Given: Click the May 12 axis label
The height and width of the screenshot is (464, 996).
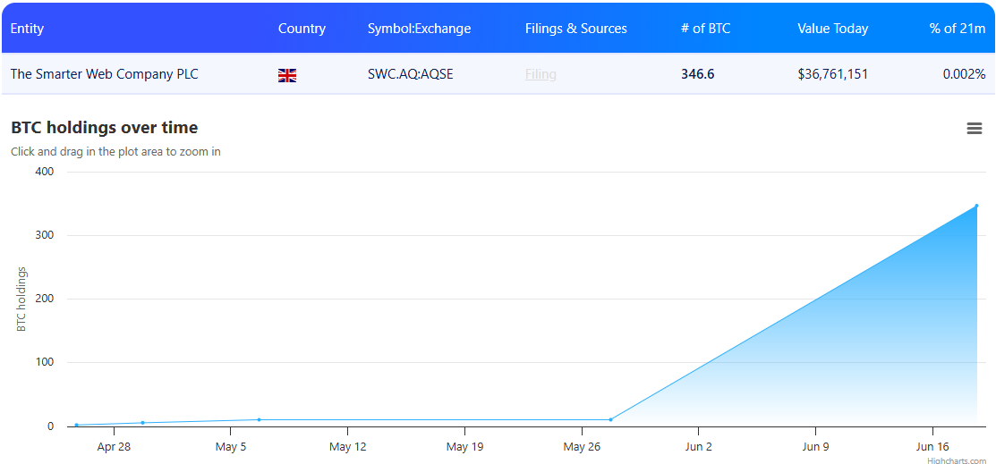Looking at the screenshot, I should (348, 447).
